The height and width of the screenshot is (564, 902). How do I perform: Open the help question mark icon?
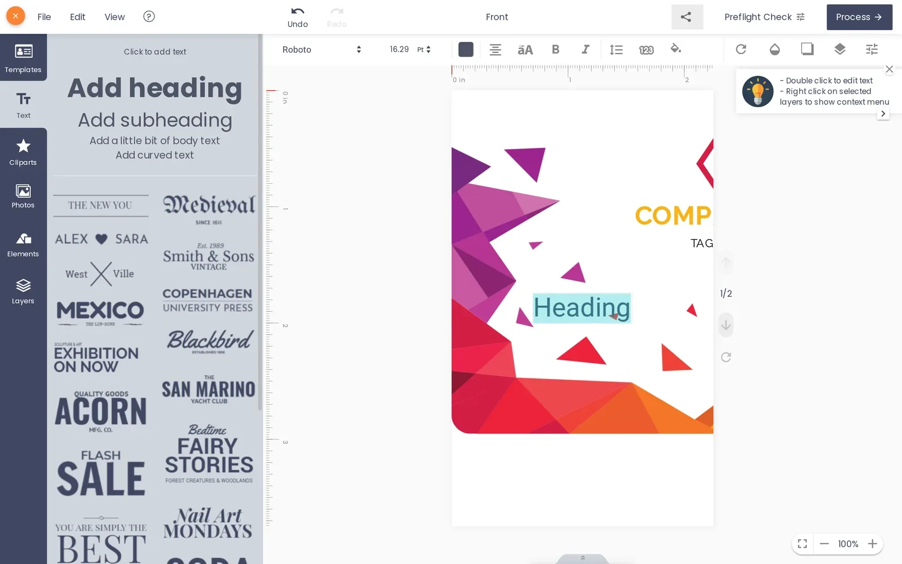[149, 16]
